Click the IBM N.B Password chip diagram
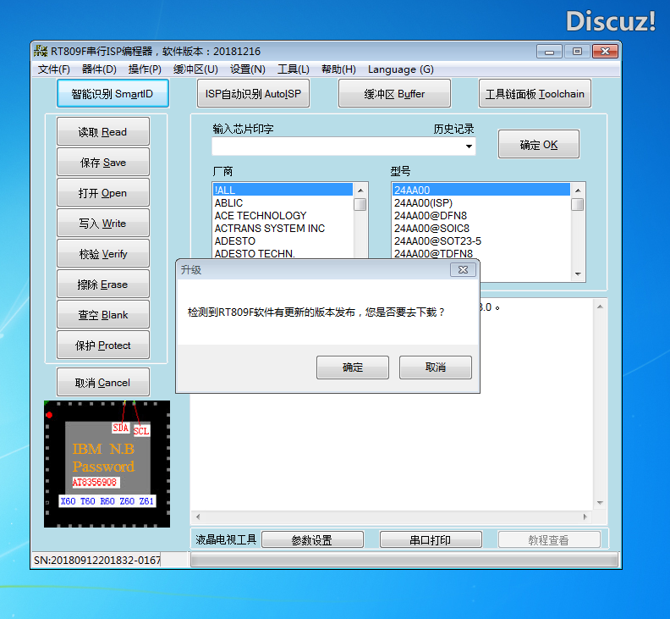This screenshot has width=670, height=619. (107, 464)
